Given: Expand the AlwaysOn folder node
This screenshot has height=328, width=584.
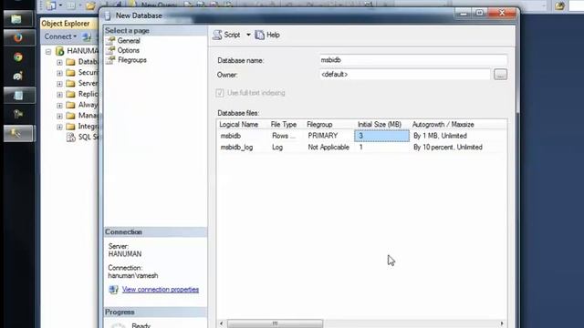Looking at the screenshot, I should coord(59,106).
